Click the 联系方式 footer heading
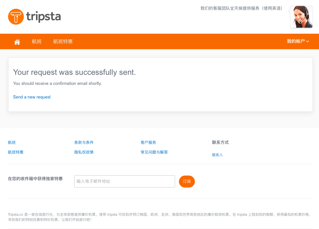319x229 pixels. [220, 143]
